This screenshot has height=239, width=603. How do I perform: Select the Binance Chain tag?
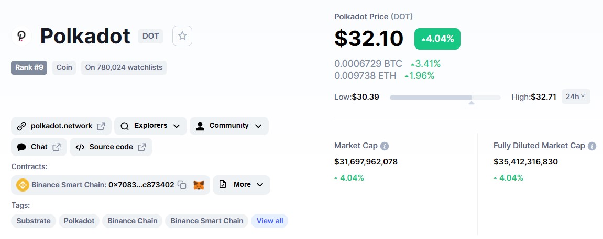pyautogui.click(x=133, y=221)
